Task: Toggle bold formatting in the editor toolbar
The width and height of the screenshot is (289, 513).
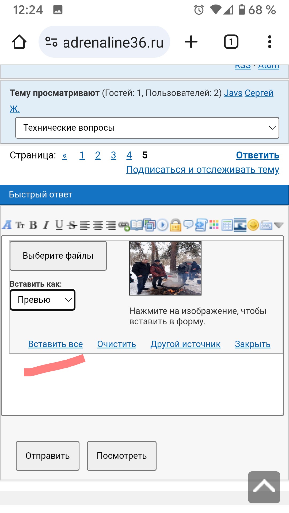Action: 33,225
